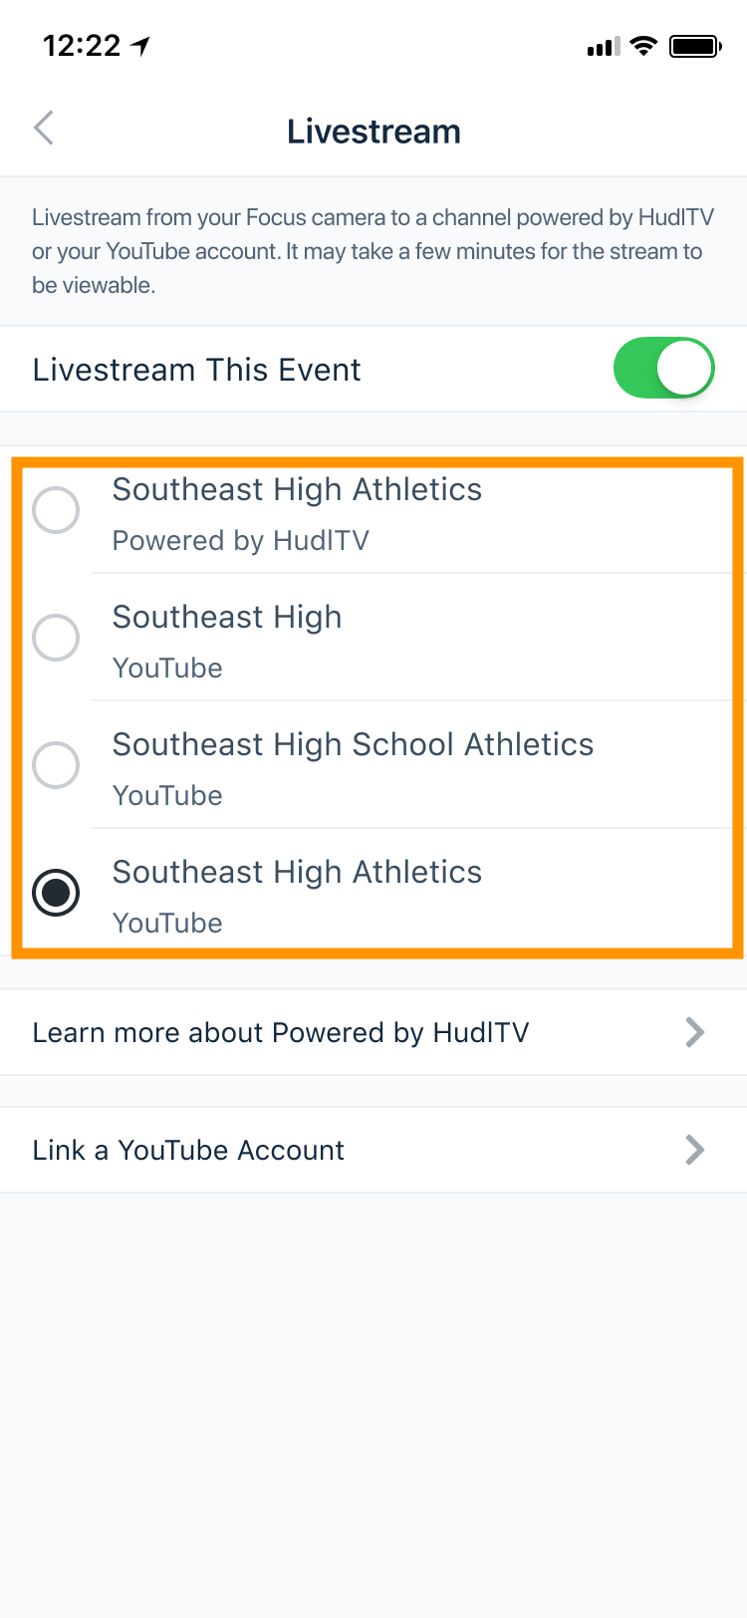
Task: Tap the chevron beside Link a YouTube Account
Action: coord(694,1150)
